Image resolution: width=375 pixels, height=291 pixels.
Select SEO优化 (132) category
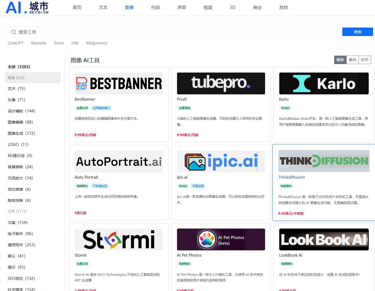(x=21, y=278)
